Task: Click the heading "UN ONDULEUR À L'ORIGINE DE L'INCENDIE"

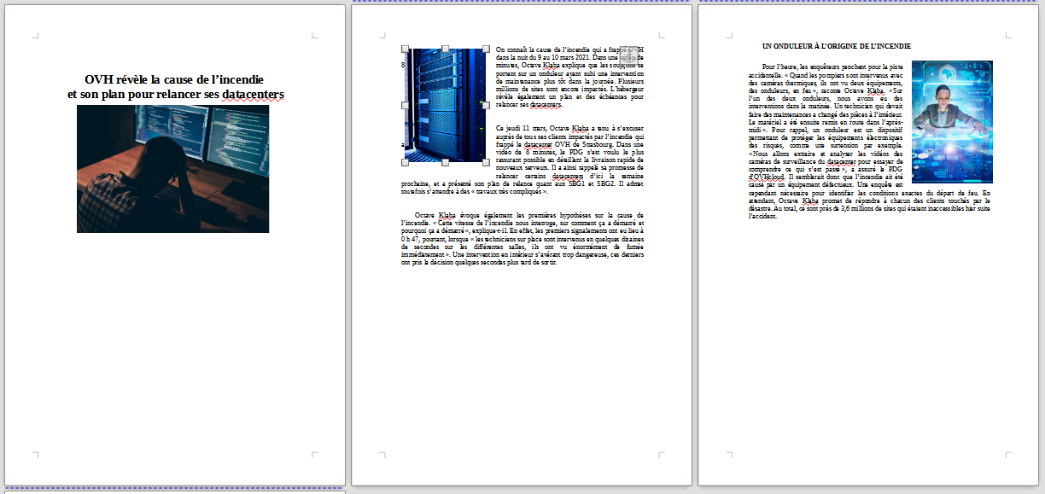Action: point(836,46)
